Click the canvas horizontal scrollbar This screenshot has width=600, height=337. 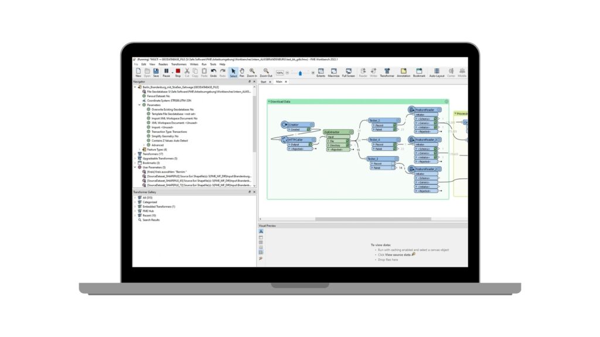click(x=373, y=219)
